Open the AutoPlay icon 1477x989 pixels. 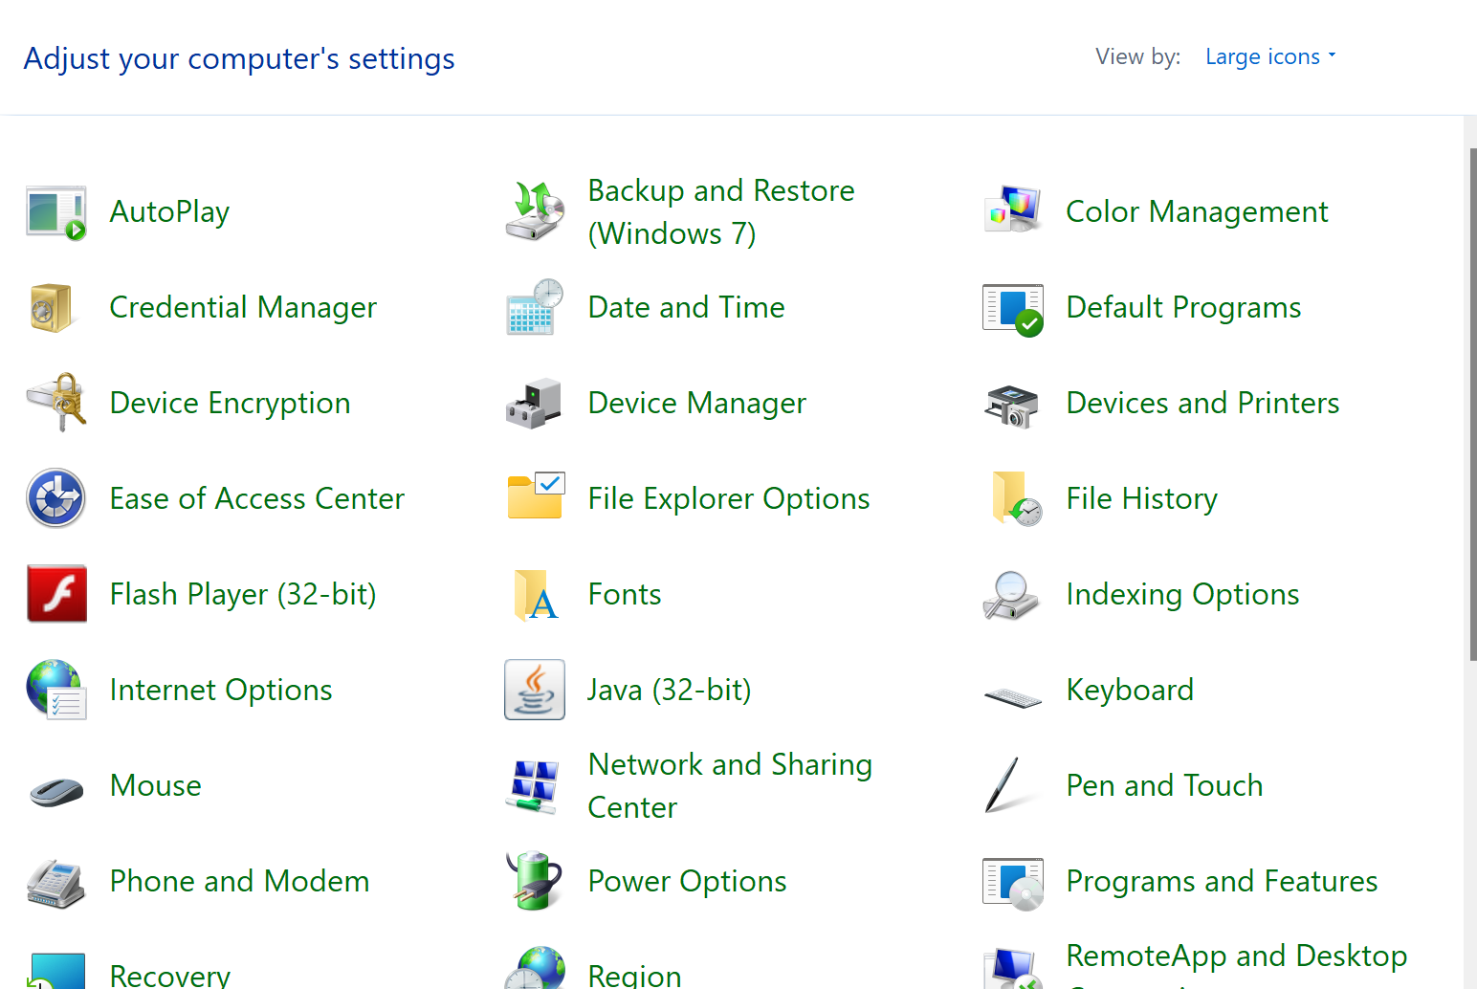point(56,212)
